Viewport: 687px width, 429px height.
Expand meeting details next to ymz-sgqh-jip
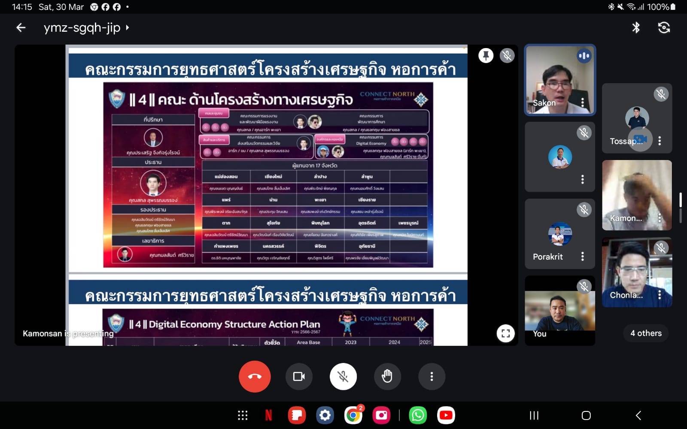click(x=128, y=28)
